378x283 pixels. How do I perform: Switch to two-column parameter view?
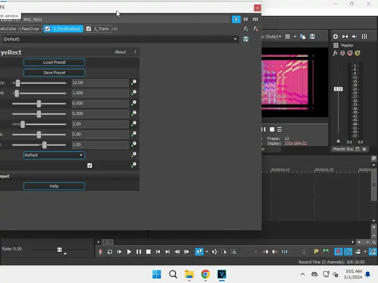click(245, 19)
